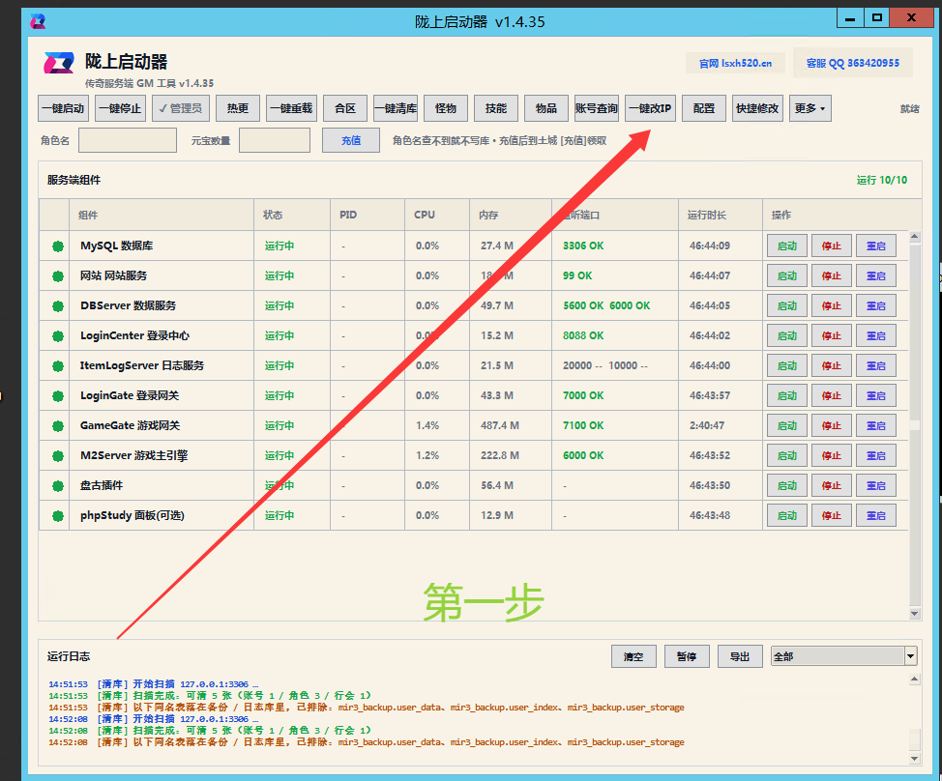Image resolution: width=942 pixels, height=781 pixels.
Task: Click the status dot beside phpStudy 面板
Action: point(58,515)
